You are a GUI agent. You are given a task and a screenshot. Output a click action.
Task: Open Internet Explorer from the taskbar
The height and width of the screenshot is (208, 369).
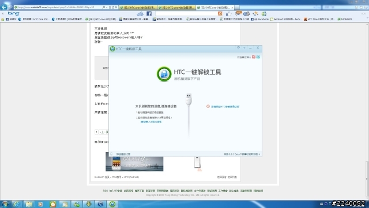pos(16,204)
